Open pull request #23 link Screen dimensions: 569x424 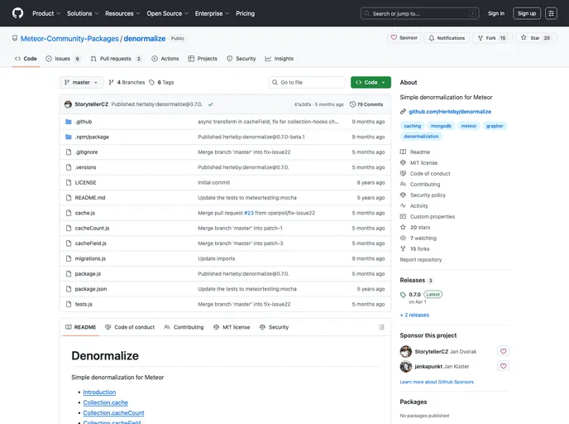coord(249,214)
